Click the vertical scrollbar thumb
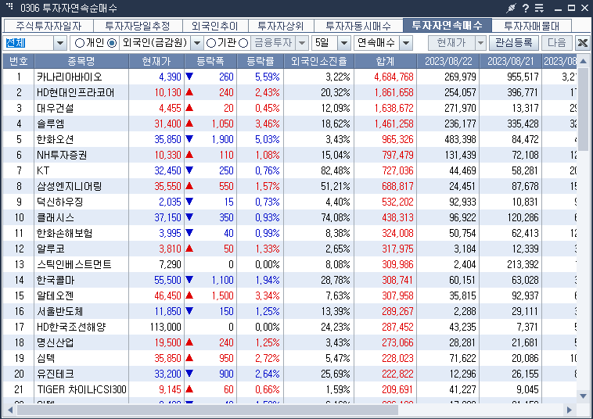Viewport: 593px width, 419px height. point(583,109)
